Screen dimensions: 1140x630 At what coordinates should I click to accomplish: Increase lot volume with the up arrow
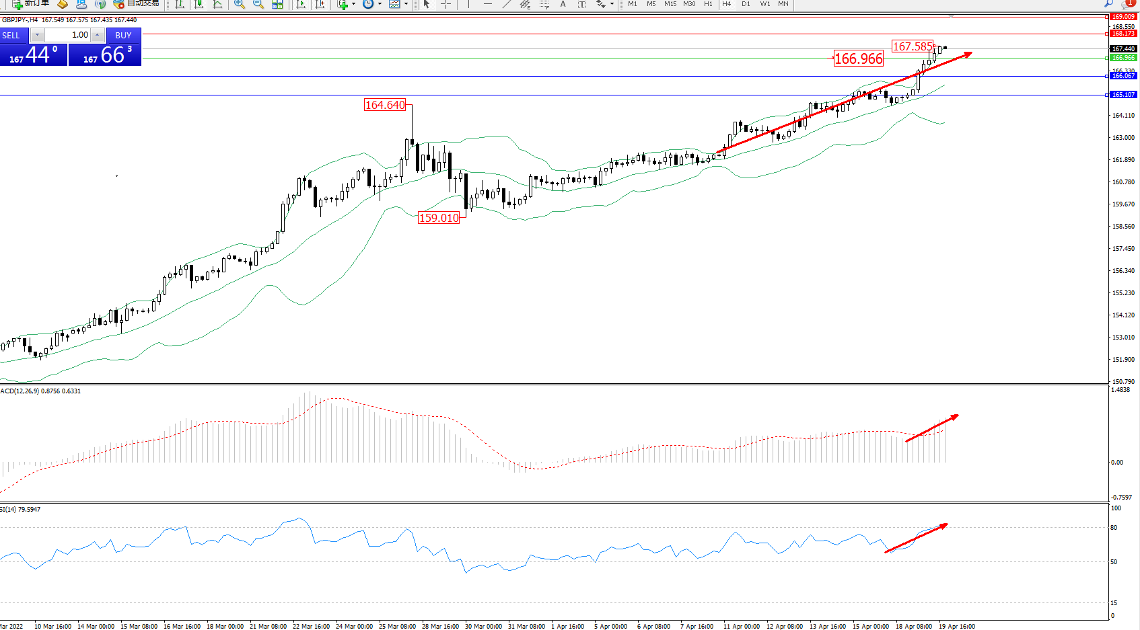point(98,35)
